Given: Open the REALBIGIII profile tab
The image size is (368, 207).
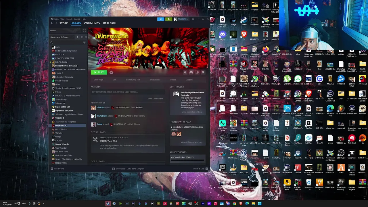Looking at the screenshot, I should coord(110,23).
